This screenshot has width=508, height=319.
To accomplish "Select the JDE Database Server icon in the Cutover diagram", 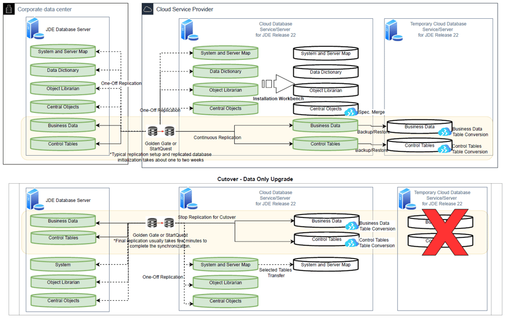I will click(35, 199).
